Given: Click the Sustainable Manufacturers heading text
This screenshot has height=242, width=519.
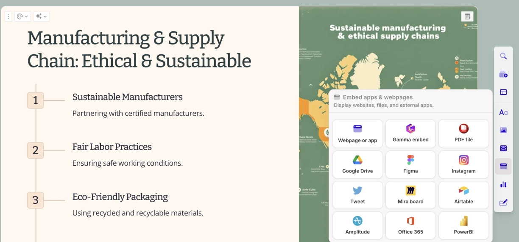Looking at the screenshot, I should point(127,97).
